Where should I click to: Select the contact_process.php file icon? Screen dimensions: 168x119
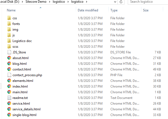point(9,75)
